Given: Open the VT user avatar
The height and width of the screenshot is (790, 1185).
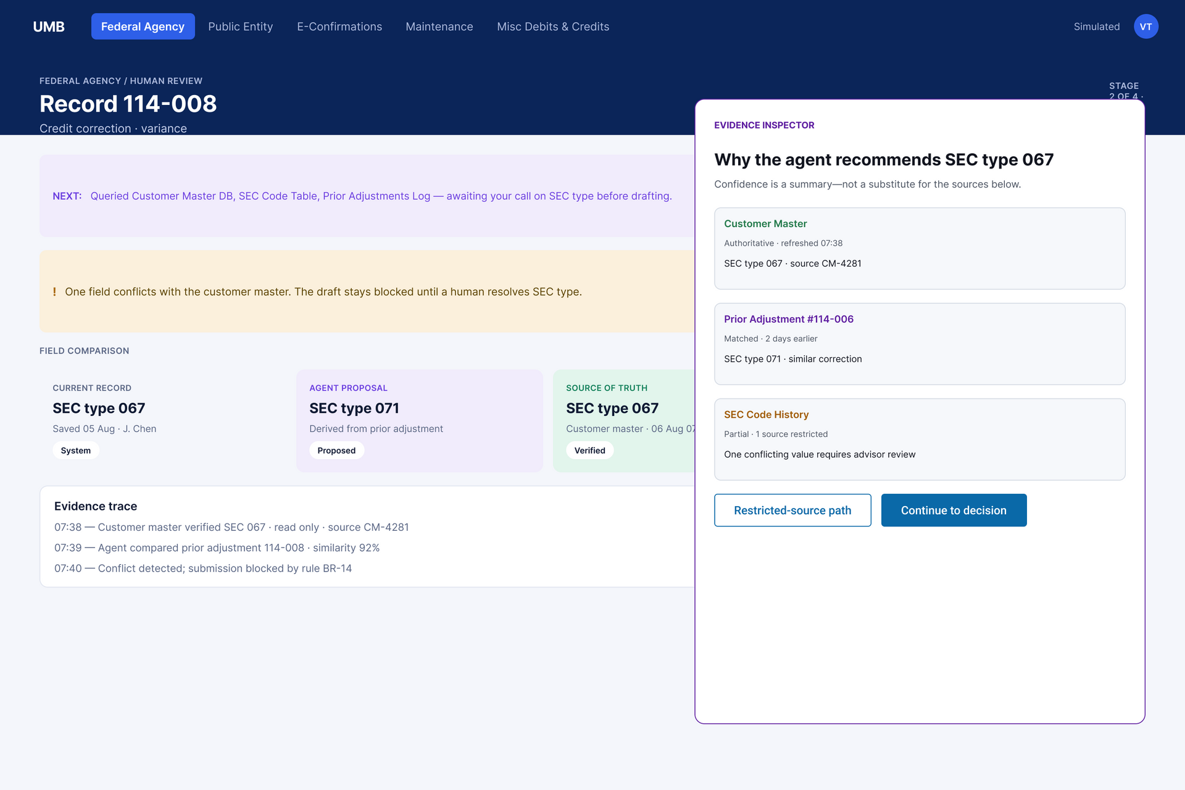Looking at the screenshot, I should click(x=1145, y=27).
